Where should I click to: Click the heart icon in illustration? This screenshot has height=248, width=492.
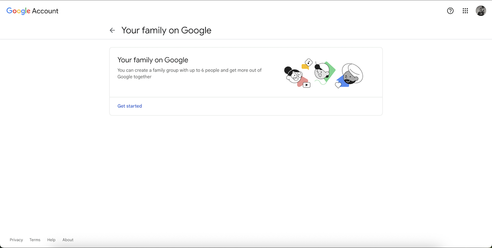tap(338, 85)
